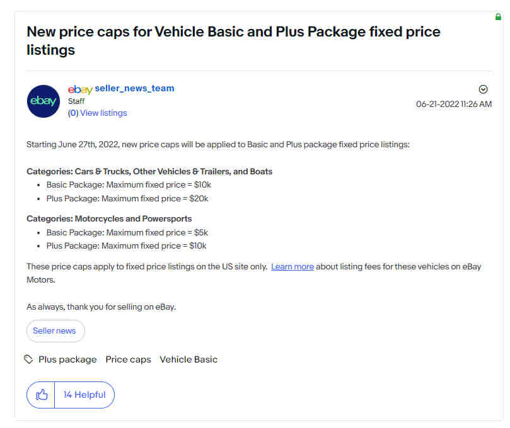This screenshot has height=428, width=510.
Task: Click the Learn more link
Action: pos(293,267)
